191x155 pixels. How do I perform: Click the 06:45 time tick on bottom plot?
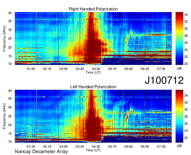click(145, 147)
